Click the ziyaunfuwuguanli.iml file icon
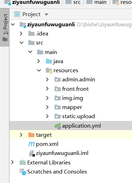Image resolution: width=132 pixels, height=183 pixels. 32,153
